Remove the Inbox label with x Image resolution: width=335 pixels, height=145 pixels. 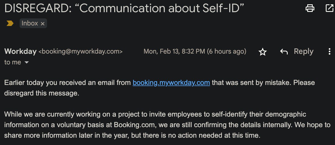[42, 24]
